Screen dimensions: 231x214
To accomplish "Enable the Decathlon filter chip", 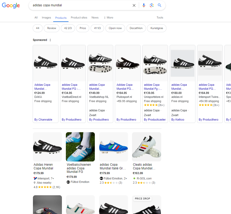I will click(x=136, y=28).
